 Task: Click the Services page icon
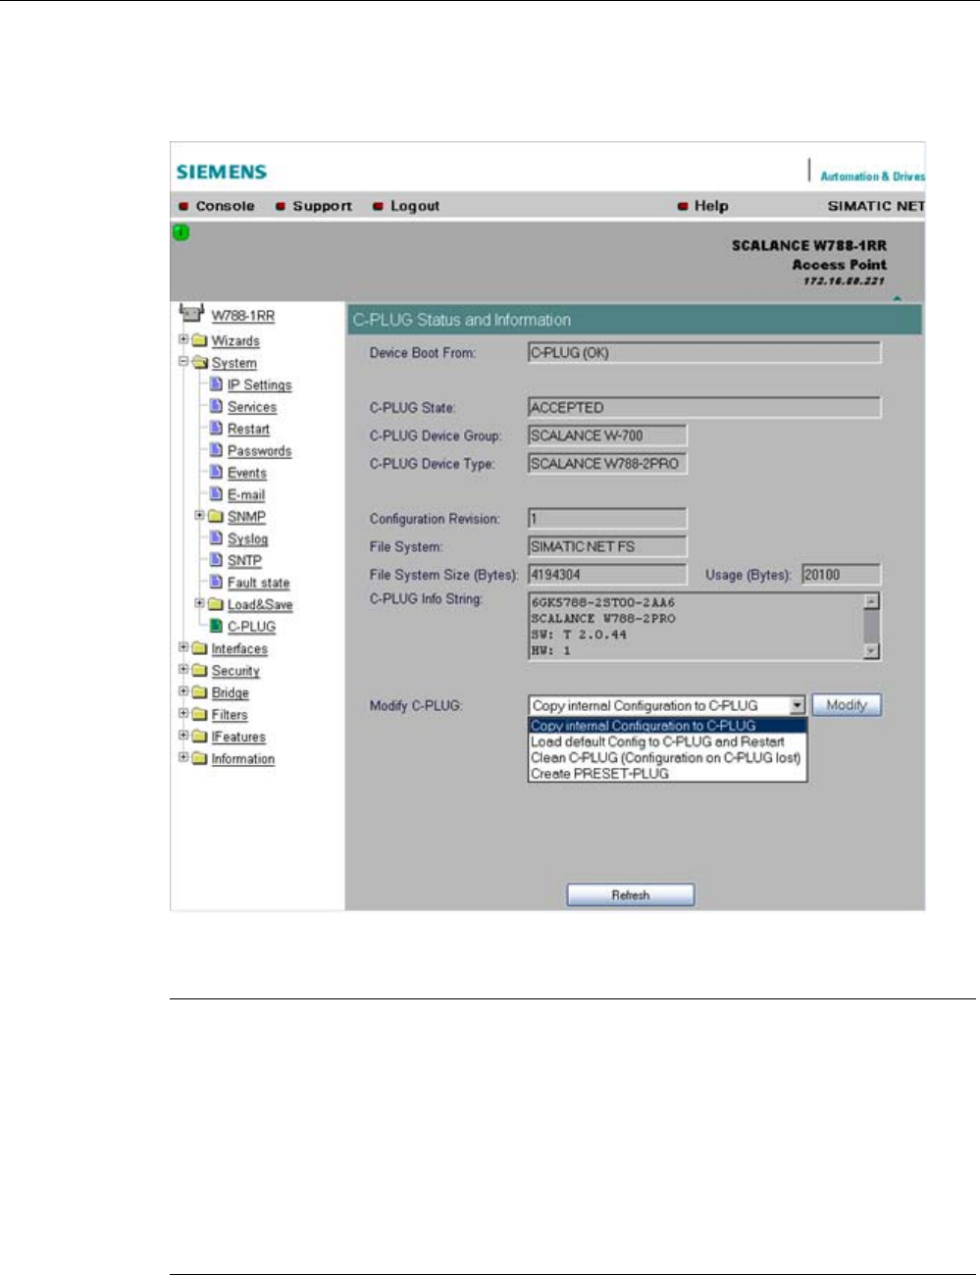click(x=216, y=405)
